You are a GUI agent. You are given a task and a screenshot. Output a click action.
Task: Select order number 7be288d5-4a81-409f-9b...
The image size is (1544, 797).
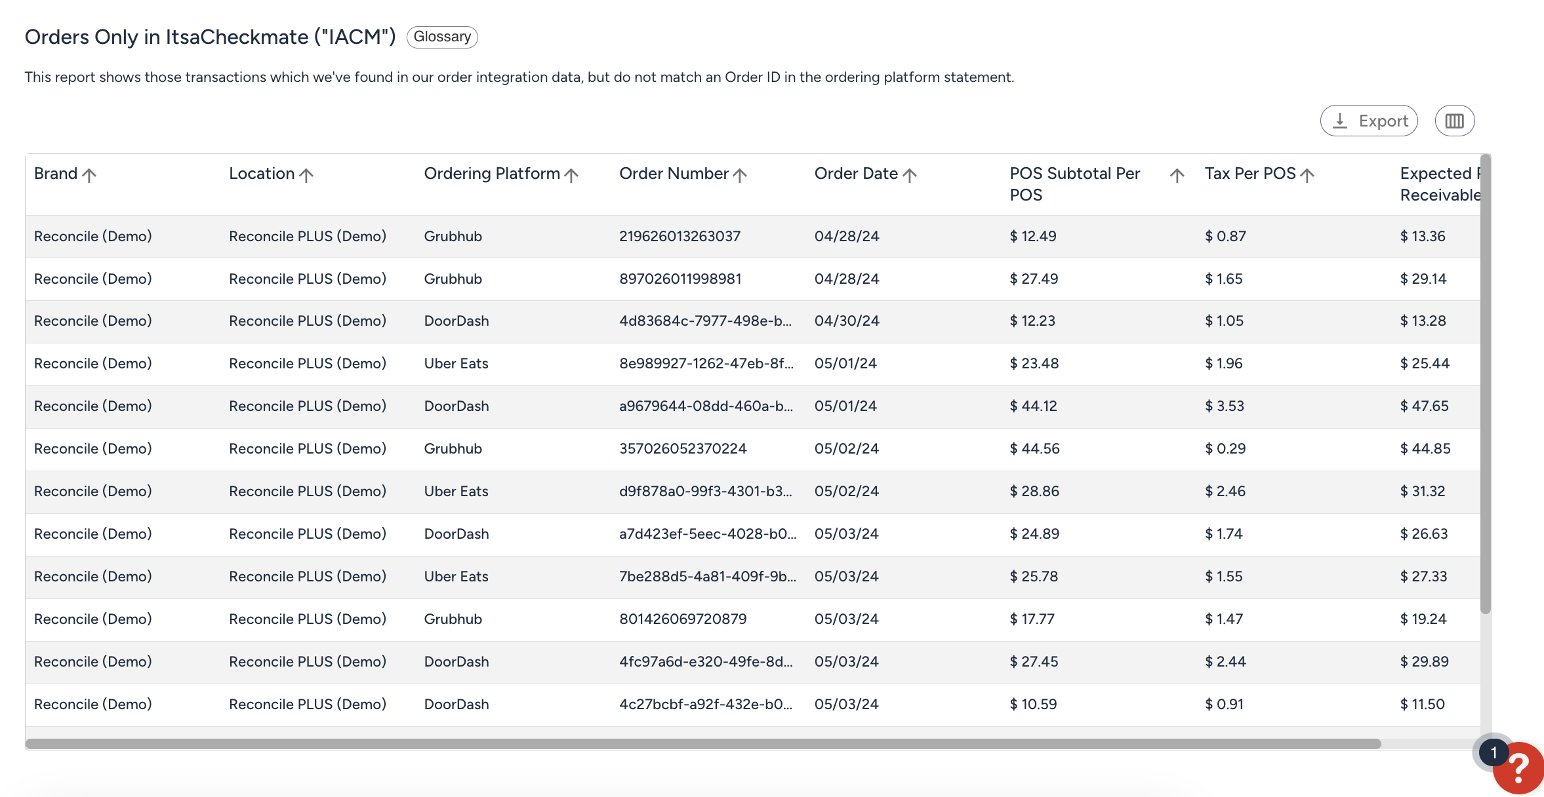tap(708, 577)
